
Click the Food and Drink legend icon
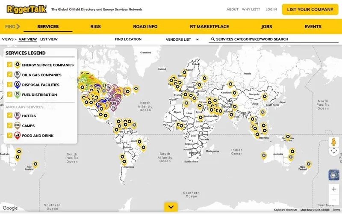[x=18, y=135]
